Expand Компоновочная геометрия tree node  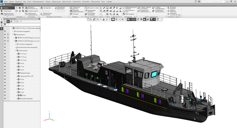tap(15, 47)
